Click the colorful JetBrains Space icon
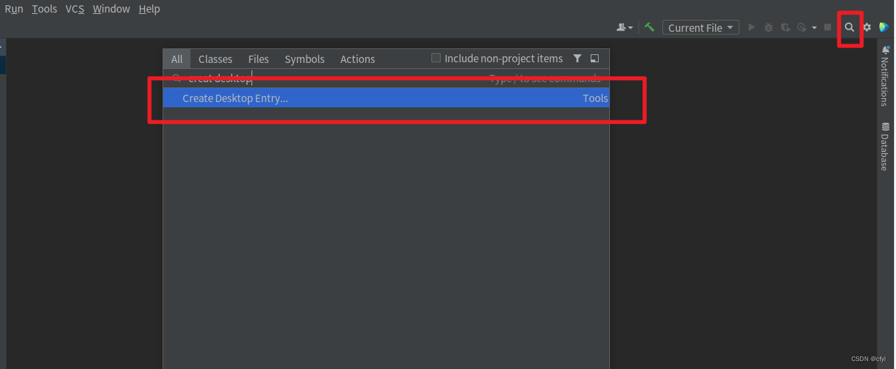Viewport: 896px width, 369px height. [x=883, y=27]
